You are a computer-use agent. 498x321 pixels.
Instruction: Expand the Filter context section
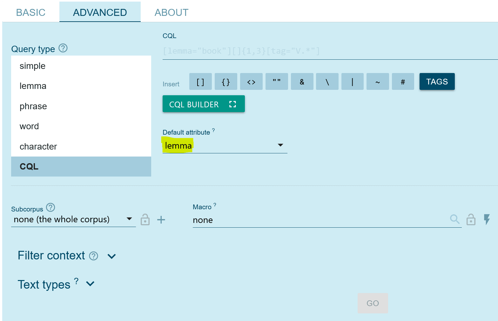tap(111, 256)
